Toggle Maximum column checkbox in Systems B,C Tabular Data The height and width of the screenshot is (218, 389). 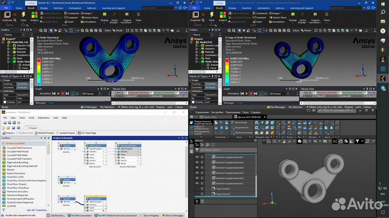[152, 93]
